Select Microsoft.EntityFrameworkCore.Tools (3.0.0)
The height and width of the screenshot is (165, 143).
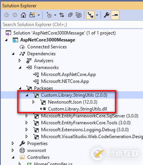tap(86, 123)
